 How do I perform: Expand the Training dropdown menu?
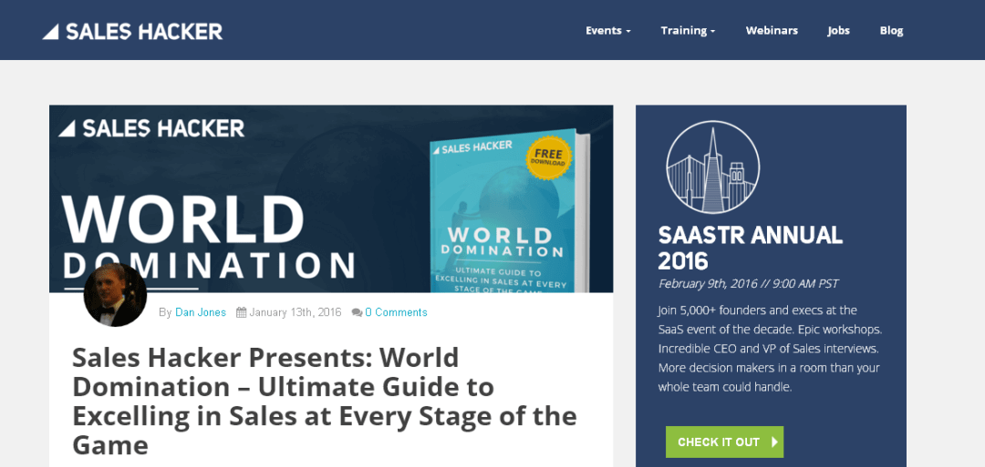[688, 30]
